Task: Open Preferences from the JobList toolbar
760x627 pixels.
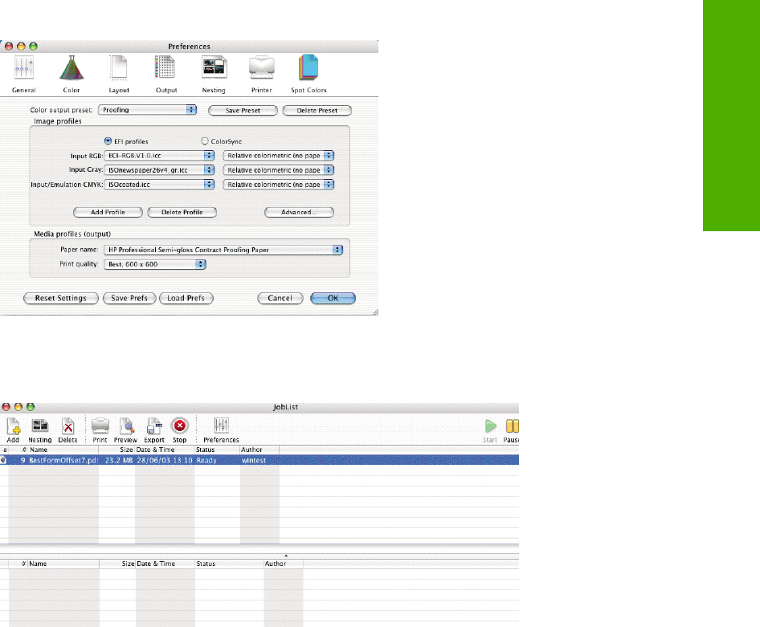Action: pyautogui.click(x=221, y=428)
